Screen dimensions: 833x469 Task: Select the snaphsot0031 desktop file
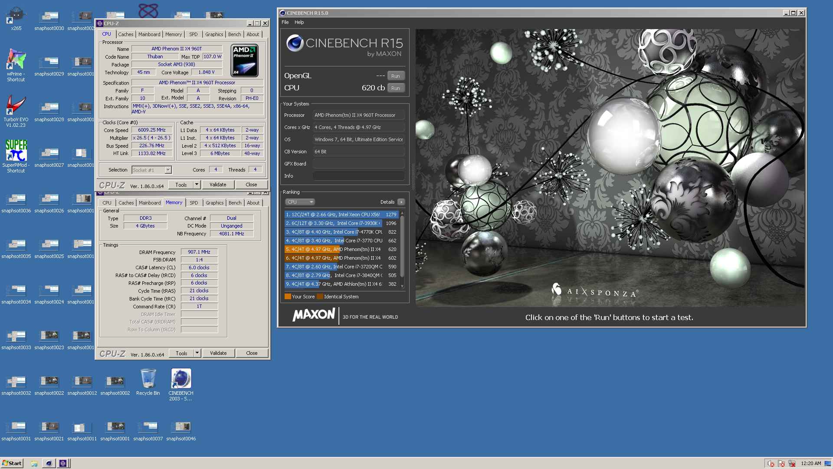click(x=16, y=431)
